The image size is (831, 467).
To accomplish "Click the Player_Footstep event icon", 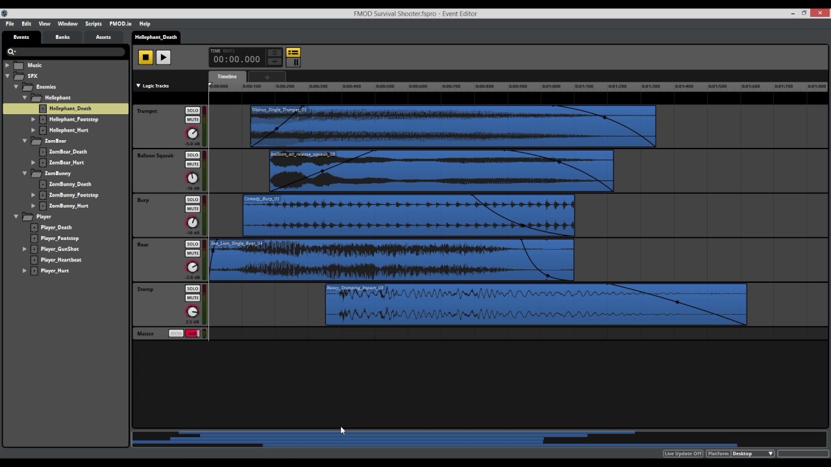I will (34, 238).
